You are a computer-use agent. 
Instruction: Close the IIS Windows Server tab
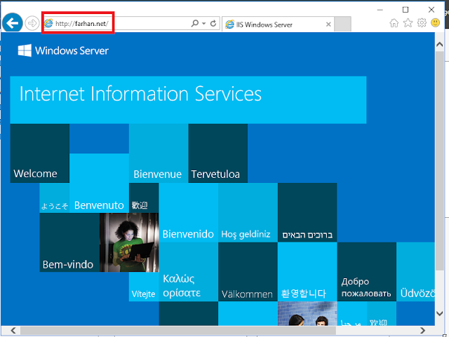tap(328, 25)
